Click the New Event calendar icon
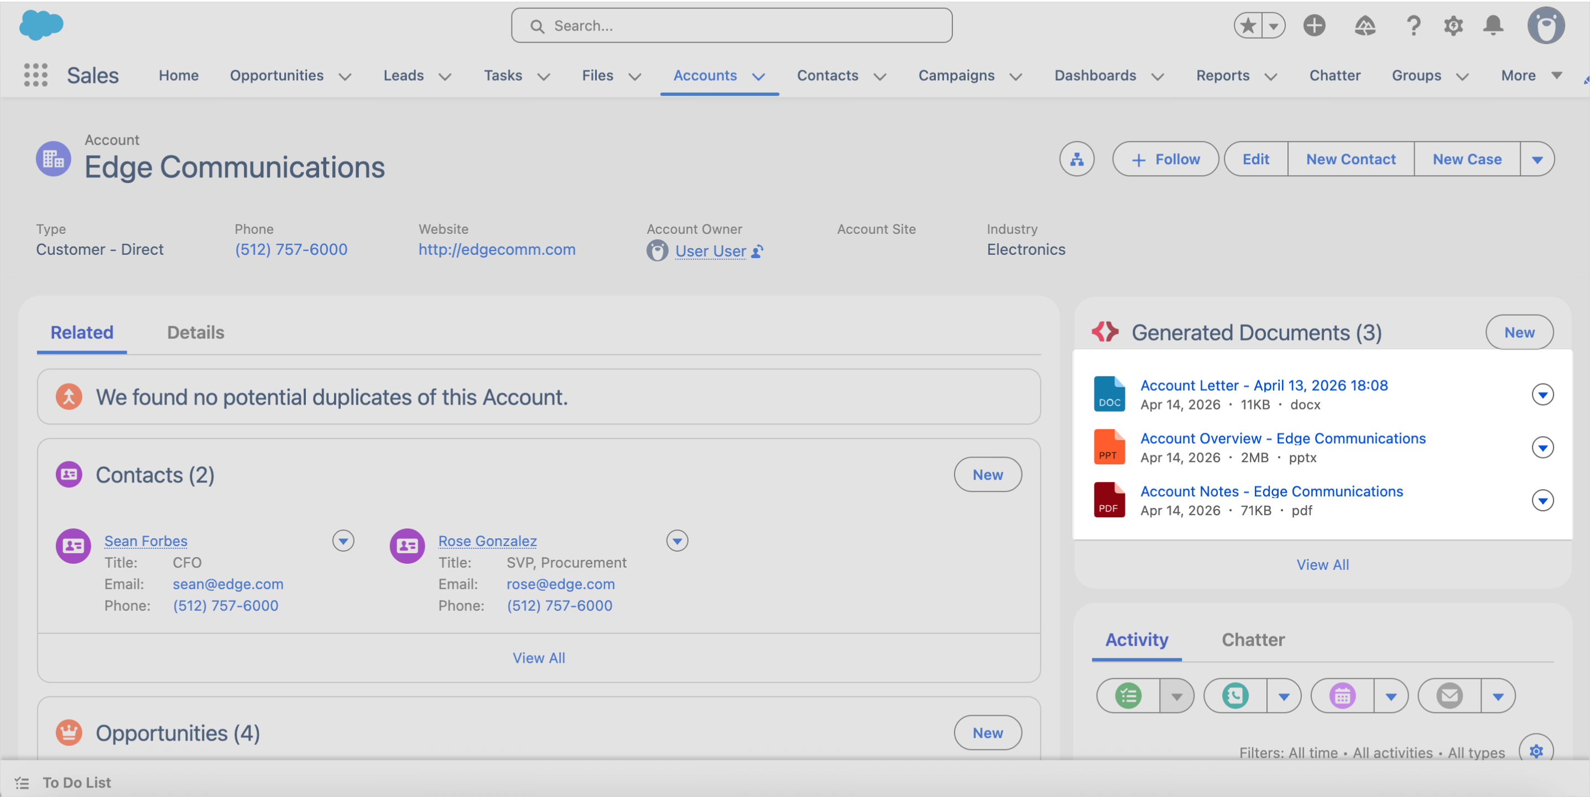1590x797 pixels. coord(1342,696)
